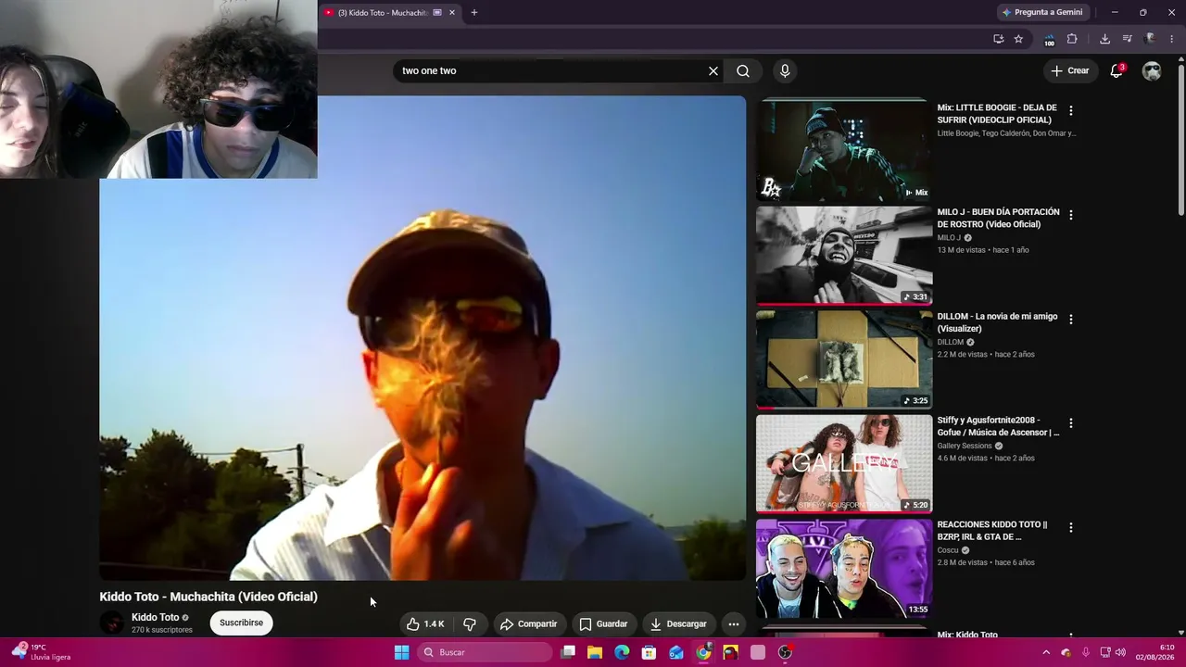Open the Chrome three-dot menu
The height and width of the screenshot is (667, 1186).
tap(1172, 39)
